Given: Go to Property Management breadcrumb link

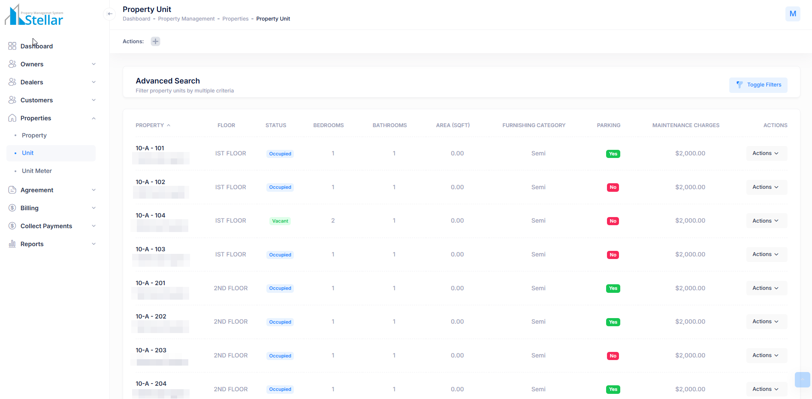Looking at the screenshot, I should 186,19.
